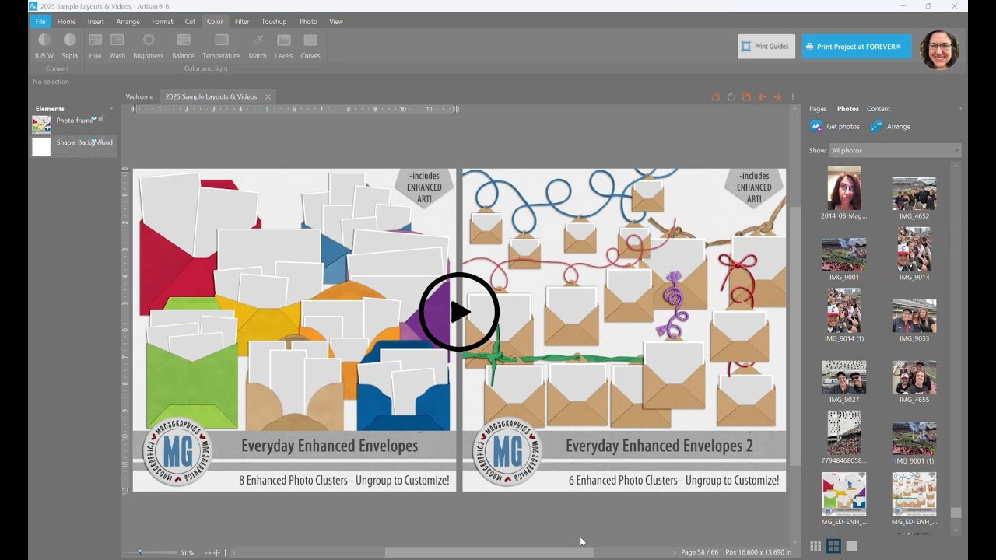Select the Photo frame element thumbnail
Screen dimensions: 996x560
click(41, 124)
